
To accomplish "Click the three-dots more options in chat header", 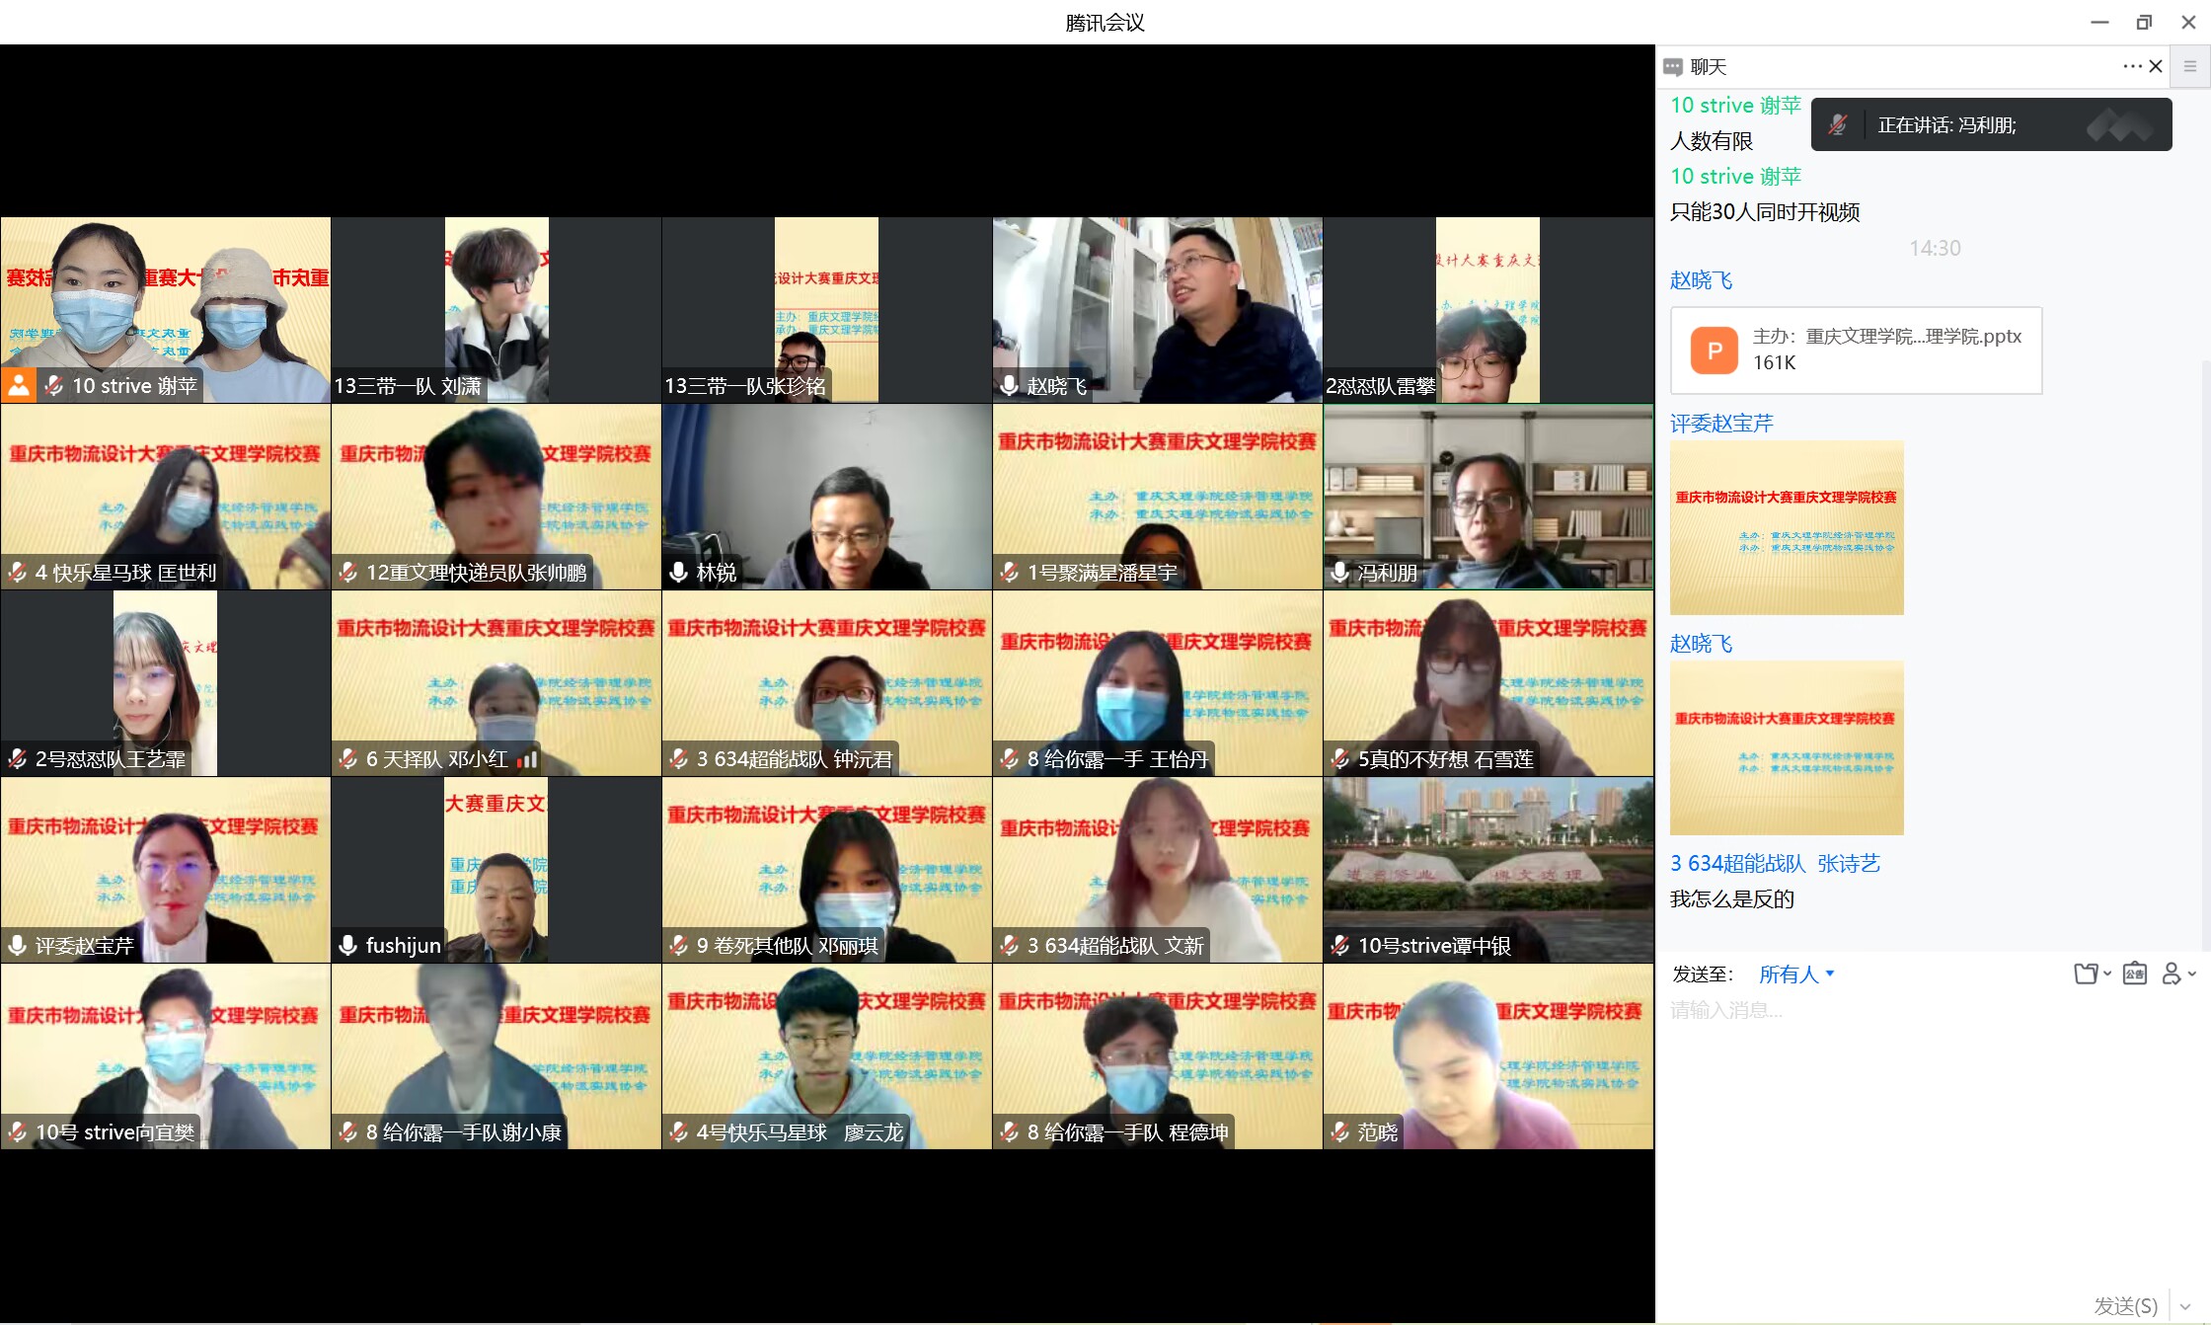I will (2132, 66).
